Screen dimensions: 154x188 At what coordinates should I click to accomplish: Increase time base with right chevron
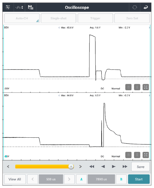(x=69, y=179)
